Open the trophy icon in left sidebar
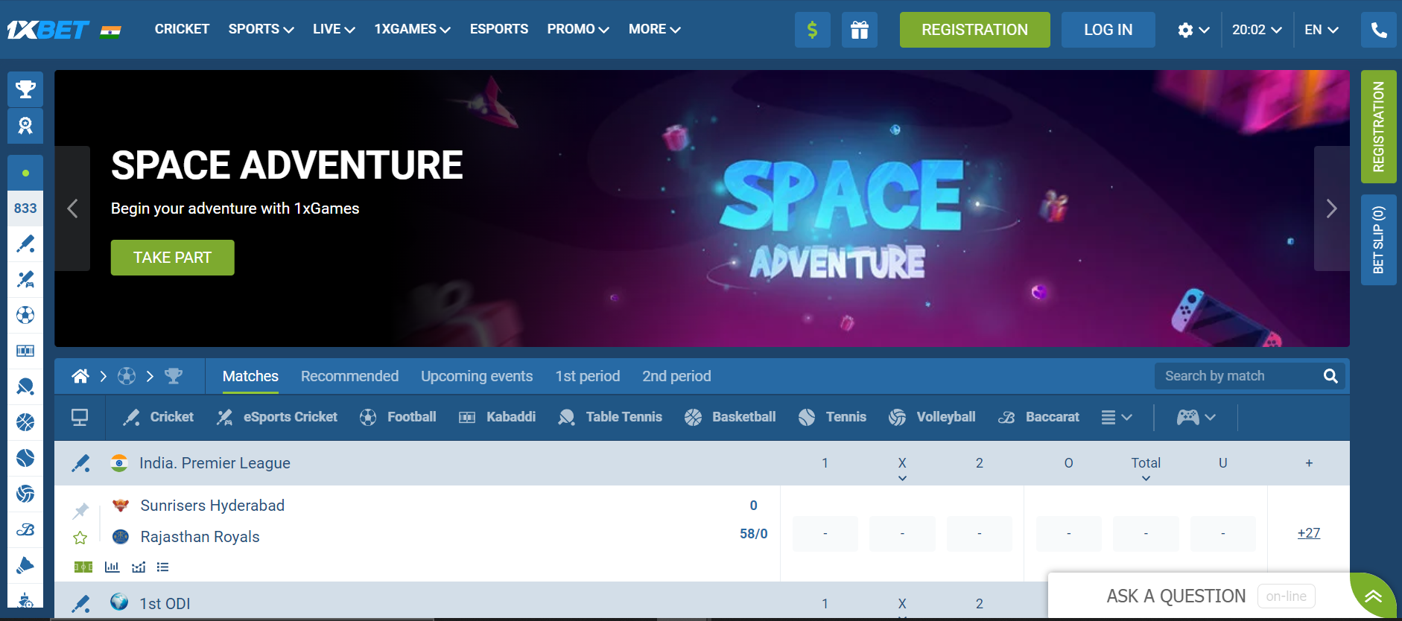 pyautogui.click(x=25, y=89)
